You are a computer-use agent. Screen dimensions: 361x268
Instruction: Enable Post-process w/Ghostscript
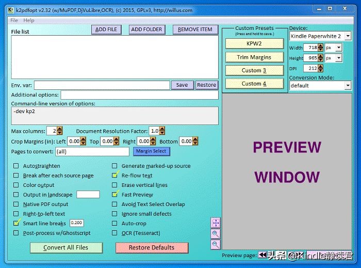click(x=16, y=233)
